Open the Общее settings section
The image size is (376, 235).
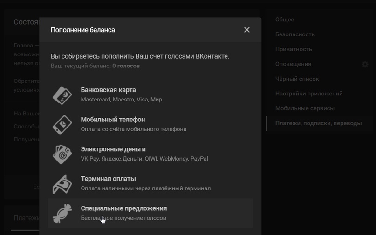(x=285, y=20)
